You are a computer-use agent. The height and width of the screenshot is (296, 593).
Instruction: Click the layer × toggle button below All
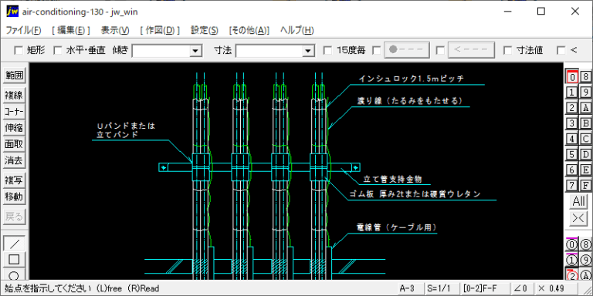click(578, 218)
